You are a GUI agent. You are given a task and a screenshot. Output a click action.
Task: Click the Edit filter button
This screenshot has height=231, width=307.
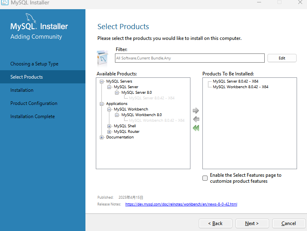[x=282, y=58]
